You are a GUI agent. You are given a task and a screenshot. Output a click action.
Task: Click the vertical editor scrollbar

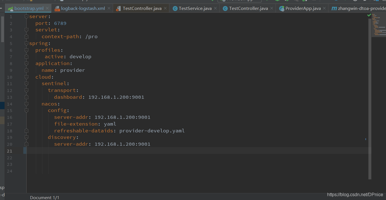click(370, 99)
